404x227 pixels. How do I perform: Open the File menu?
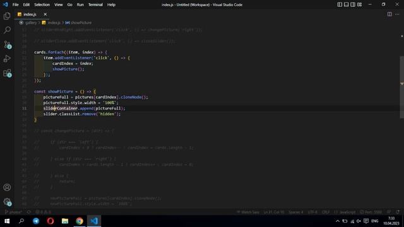(15, 4)
